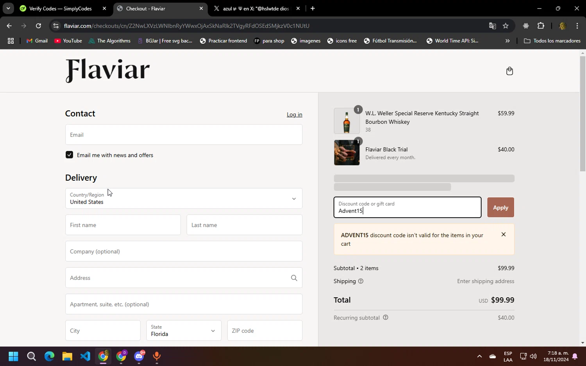Open the volume control in system tray
Viewport: 586px width, 366px height.
[533, 356]
